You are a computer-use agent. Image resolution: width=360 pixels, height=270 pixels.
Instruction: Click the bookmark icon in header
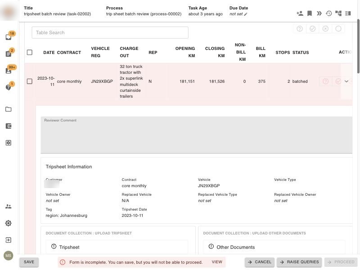[x=310, y=13]
